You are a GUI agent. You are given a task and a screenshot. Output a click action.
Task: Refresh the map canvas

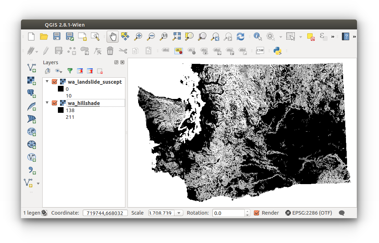pos(240,36)
